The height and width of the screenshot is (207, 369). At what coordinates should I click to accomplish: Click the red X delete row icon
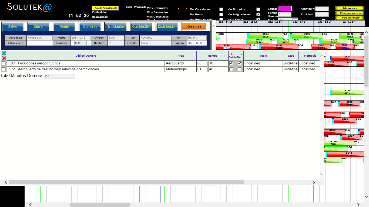[x=4, y=58]
